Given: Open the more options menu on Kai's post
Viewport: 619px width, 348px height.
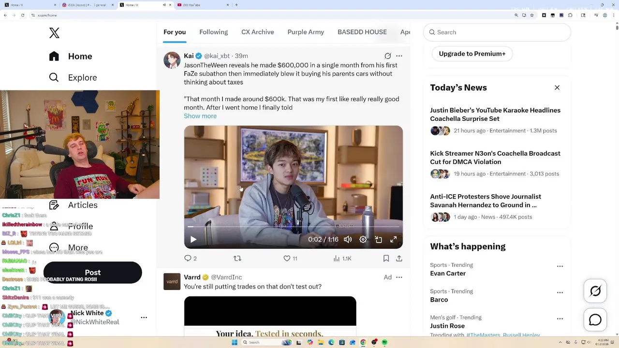Looking at the screenshot, I should 399,56.
